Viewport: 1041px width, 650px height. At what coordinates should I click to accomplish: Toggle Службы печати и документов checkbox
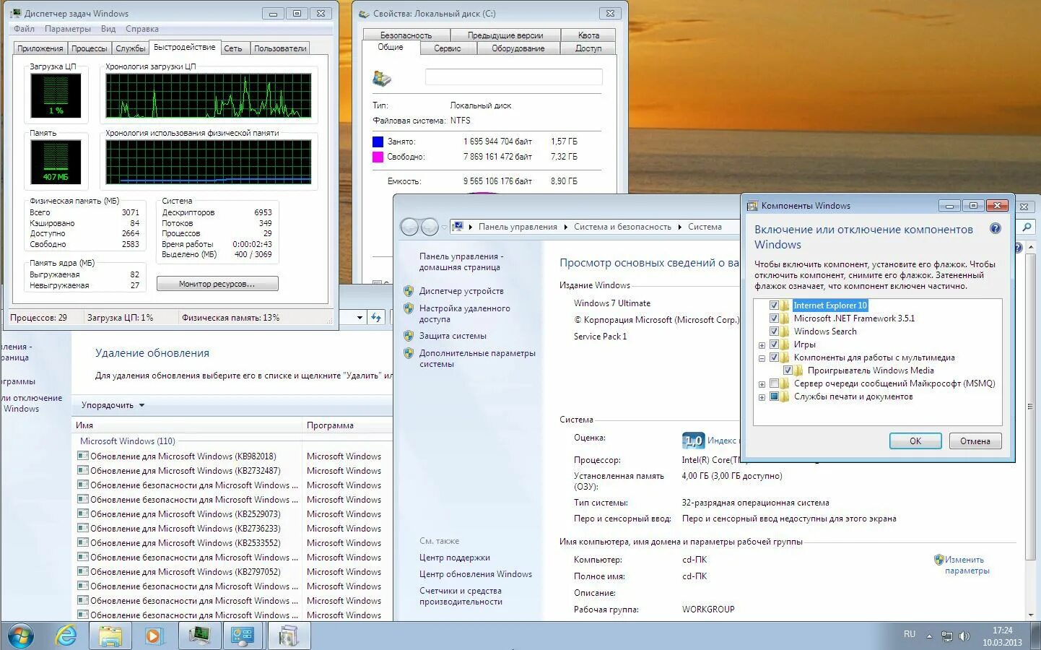(774, 396)
